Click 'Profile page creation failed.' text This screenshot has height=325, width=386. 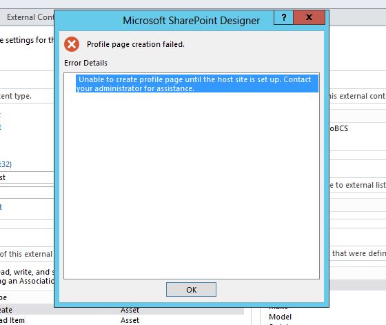pyautogui.click(x=136, y=44)
